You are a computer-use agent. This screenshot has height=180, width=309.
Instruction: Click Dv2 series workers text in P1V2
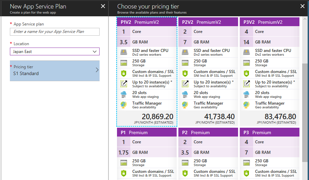[147, 55]
